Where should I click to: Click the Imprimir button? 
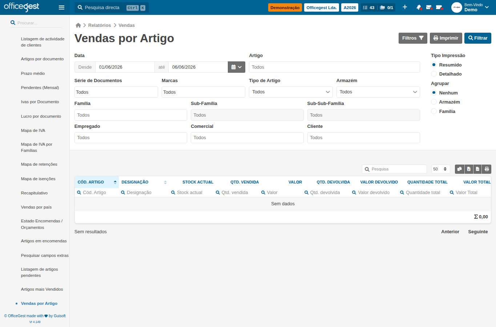pos(446,38)
